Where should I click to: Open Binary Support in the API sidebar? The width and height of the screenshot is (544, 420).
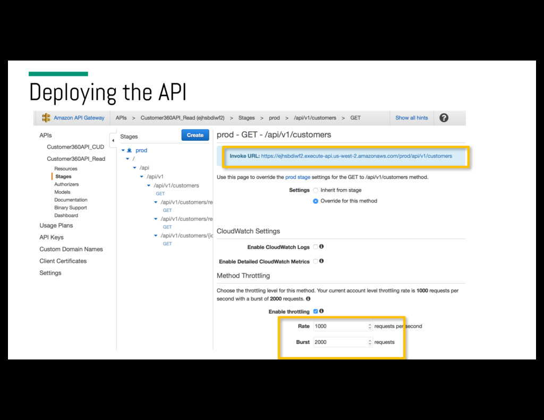(x=71, y=208)
